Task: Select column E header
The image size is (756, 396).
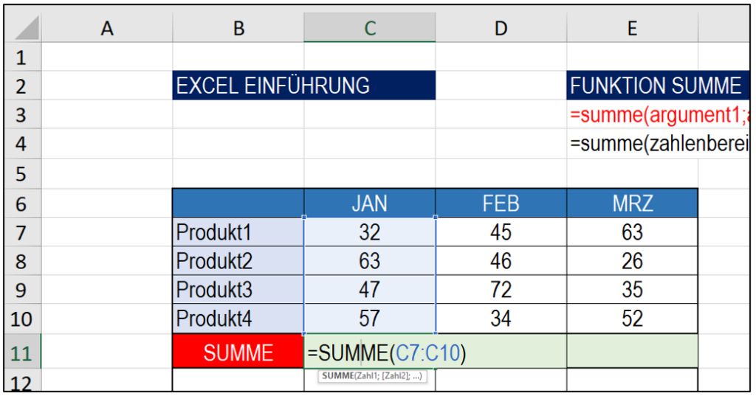Action: (x=632, y=29)
